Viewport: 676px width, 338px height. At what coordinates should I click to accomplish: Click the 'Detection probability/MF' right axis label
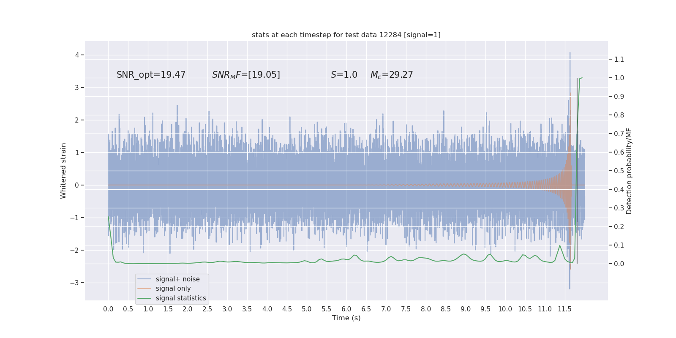point(629,171)
